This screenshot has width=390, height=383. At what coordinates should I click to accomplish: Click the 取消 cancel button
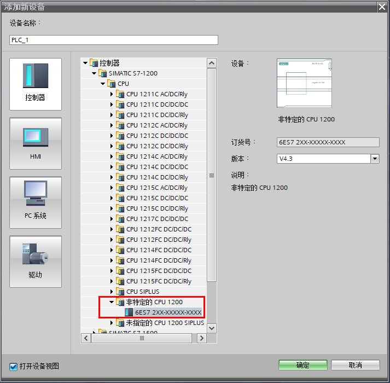click(355, 365)
